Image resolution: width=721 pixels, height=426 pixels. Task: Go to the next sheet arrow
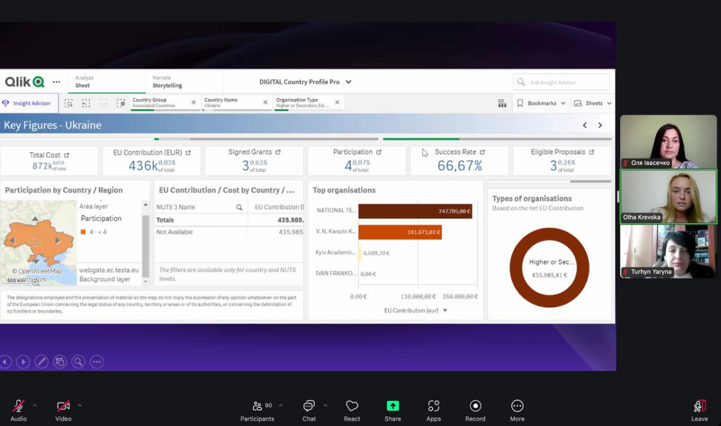tap(600, 126)
